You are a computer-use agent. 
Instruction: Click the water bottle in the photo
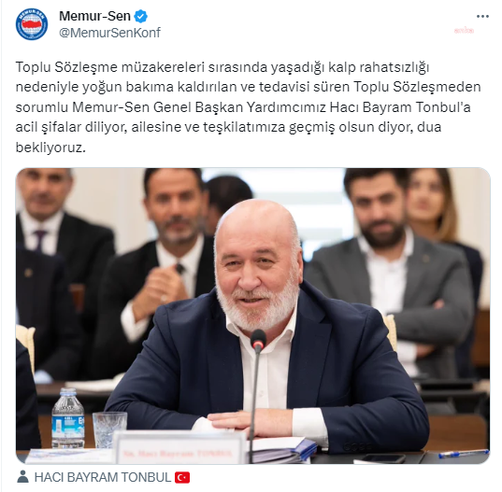(x=68, y=418)
